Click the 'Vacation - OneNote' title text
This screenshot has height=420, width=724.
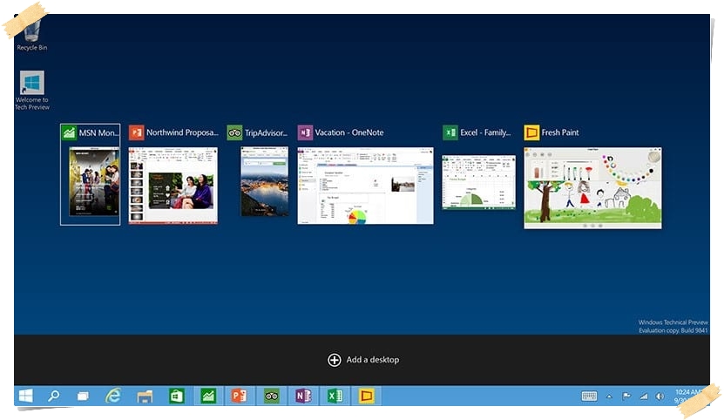tap(349, 132)
